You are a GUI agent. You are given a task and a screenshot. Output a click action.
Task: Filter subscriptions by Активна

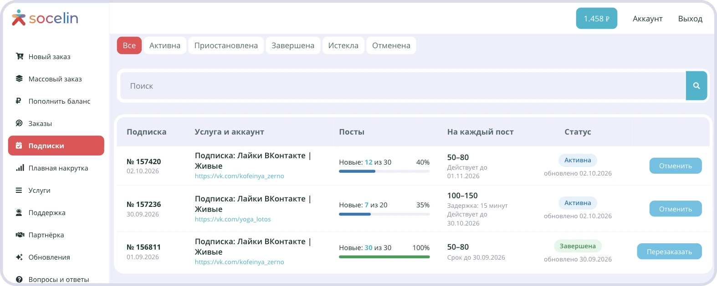click(x=165, y=45)
